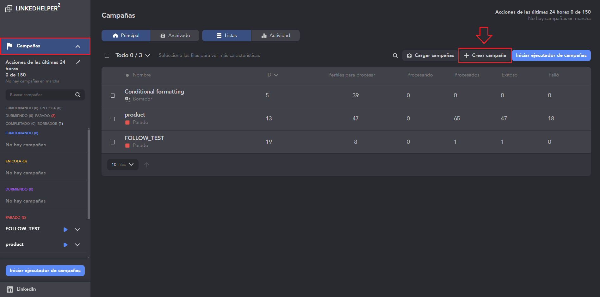Screen dimensions: 600x297
Task: Check the select-all Todo checkbox
Action: click(107, 56)
